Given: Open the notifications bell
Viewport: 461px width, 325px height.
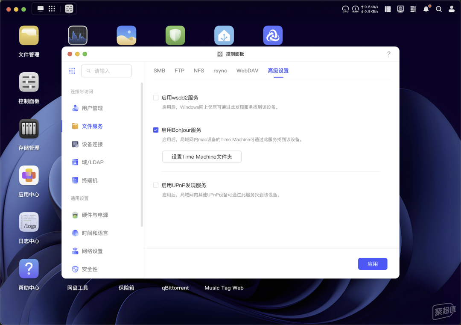Looking at the screenshot, I should pos(426,9).
